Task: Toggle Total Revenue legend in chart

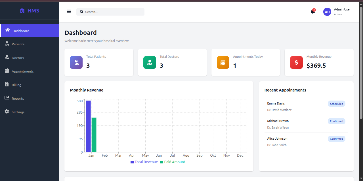Action: (x=144, y=162)
